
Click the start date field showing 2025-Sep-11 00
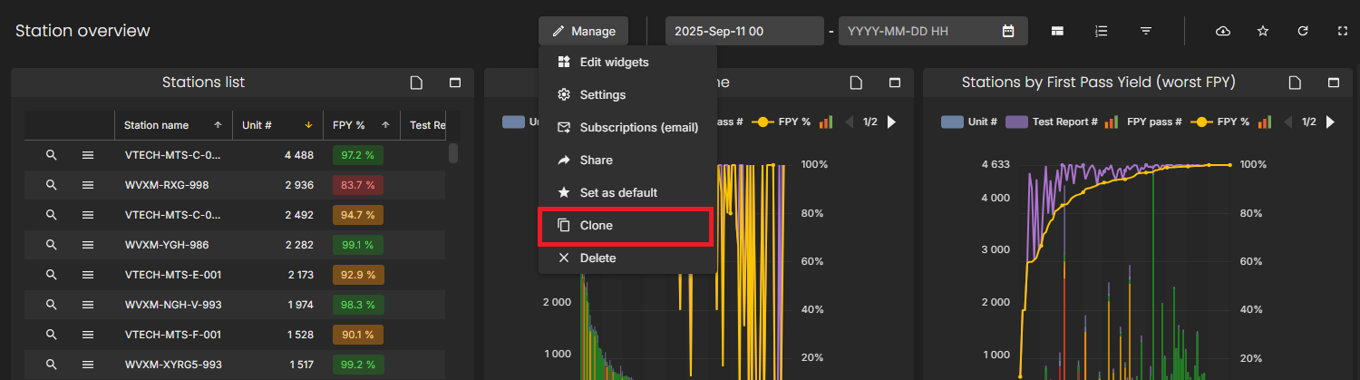[x=743, y=31]
